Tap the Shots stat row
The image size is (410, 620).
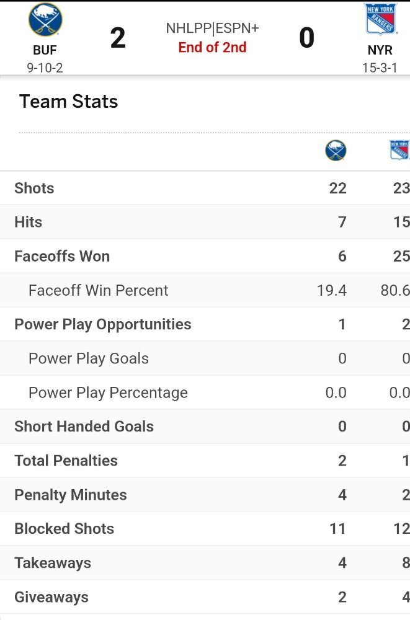pos(205,188)
